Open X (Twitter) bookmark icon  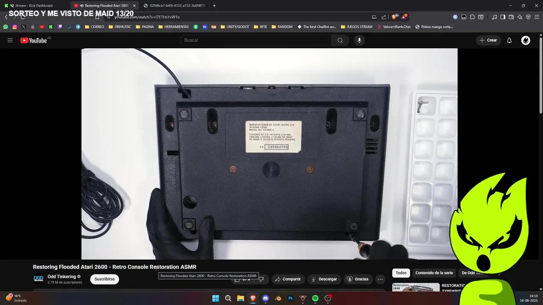[23, 27]
